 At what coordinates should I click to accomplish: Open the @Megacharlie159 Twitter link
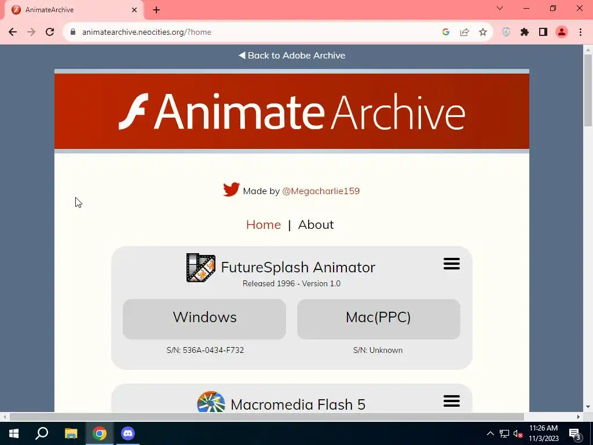[x=321, y=191]
